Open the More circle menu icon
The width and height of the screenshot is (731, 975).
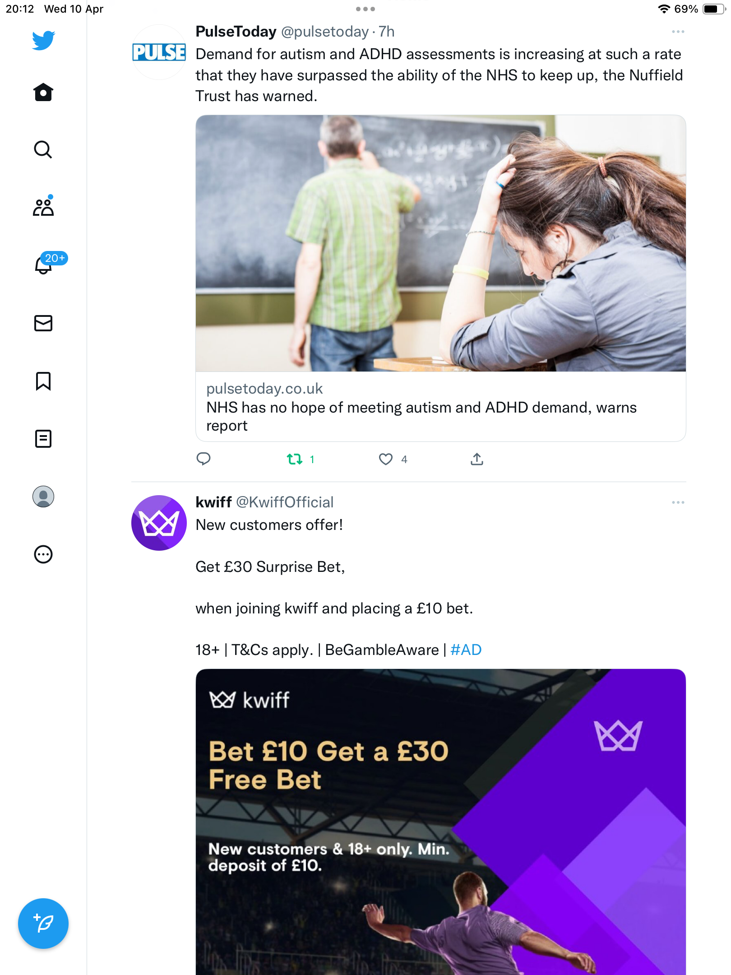tap(43, 554)
